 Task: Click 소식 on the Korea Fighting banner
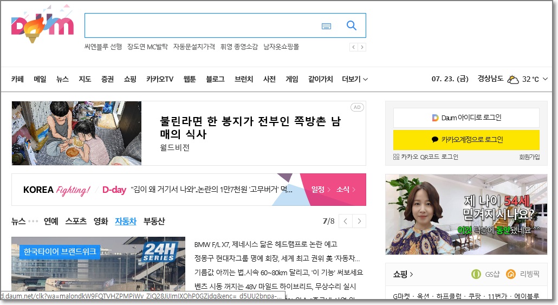(346, 190)
